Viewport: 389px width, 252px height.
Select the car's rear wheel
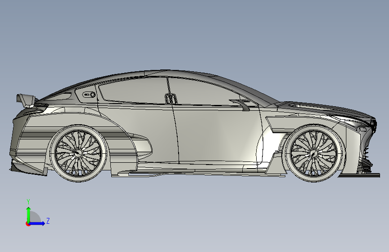[x=78, y=153]
